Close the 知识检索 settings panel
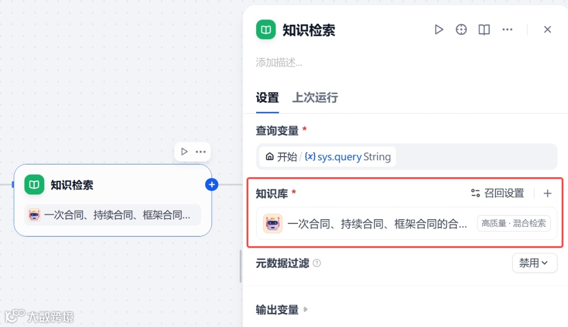 [547, 29]
